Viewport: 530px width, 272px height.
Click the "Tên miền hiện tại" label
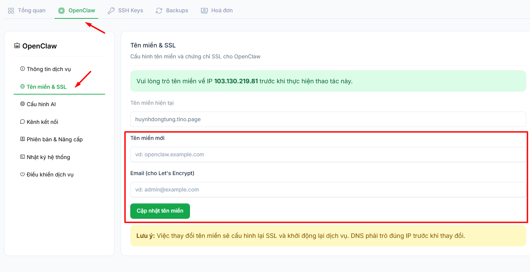(x=152, y=103)
